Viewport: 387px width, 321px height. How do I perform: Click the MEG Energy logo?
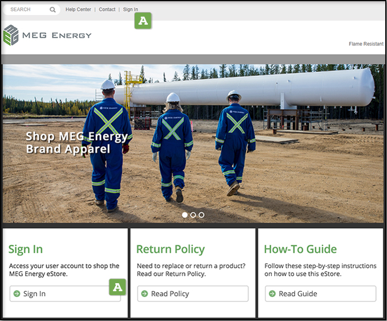coord(47,35)
